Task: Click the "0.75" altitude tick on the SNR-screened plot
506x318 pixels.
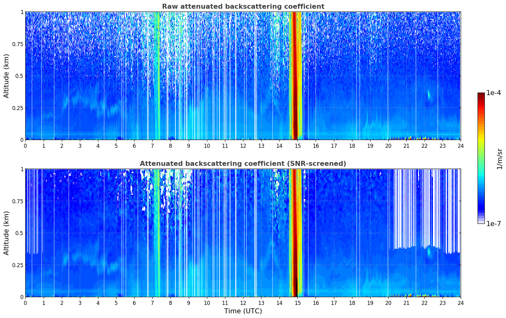Action: coord(17,201)
